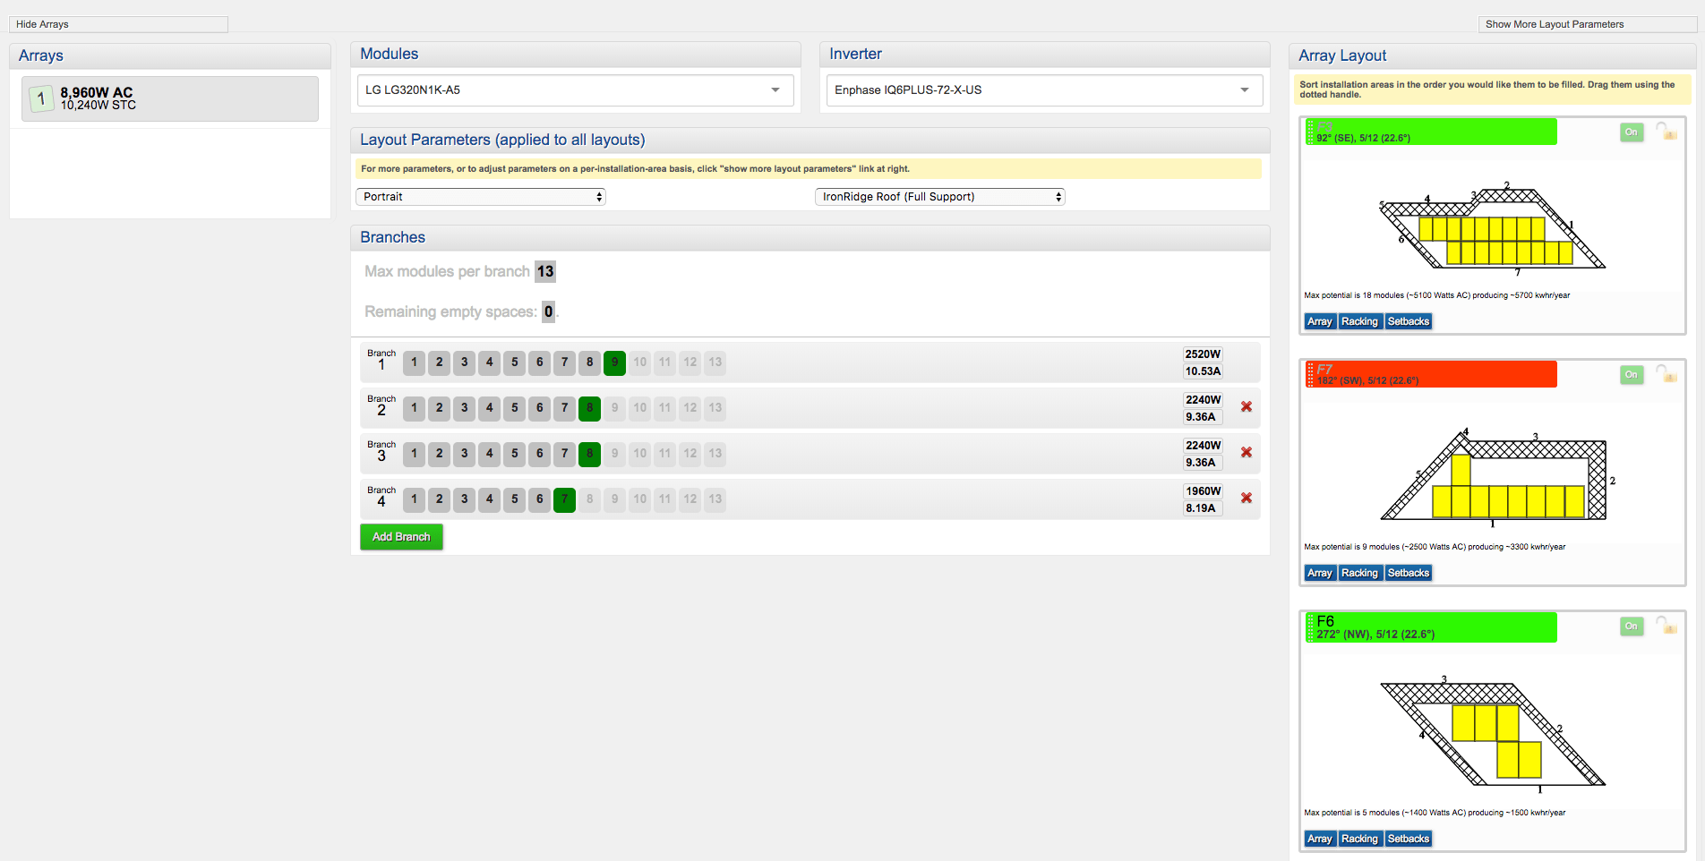
Task: Open the Portrait orientation dropdown
Action: (x=481, y=197)
